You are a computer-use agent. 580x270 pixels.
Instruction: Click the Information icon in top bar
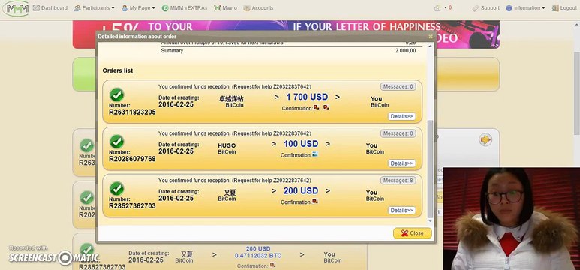(x=509, y=7)
